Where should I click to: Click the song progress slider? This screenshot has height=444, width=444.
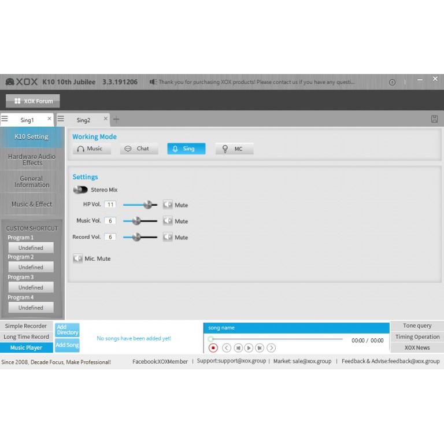(276, 339)
